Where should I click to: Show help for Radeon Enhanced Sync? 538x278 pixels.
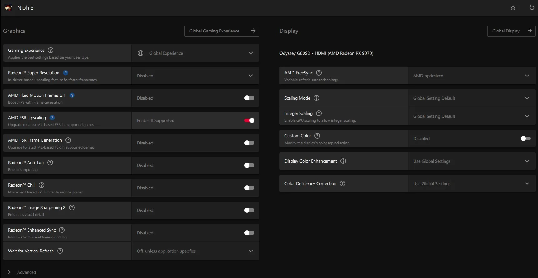[62, 230]
